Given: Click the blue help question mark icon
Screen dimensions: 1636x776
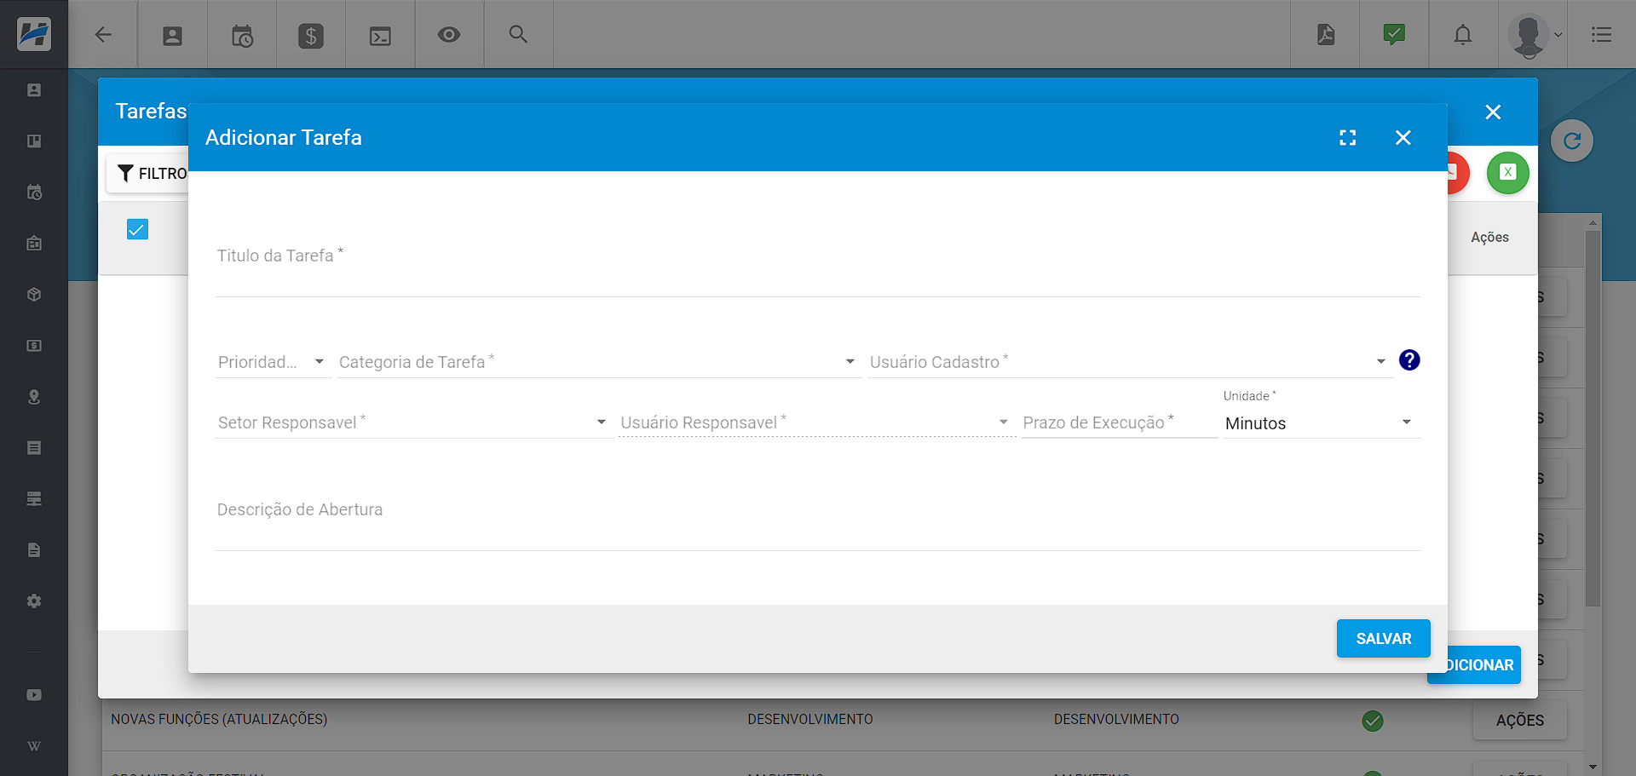Looking at the screenshot, I should 1409,360.
